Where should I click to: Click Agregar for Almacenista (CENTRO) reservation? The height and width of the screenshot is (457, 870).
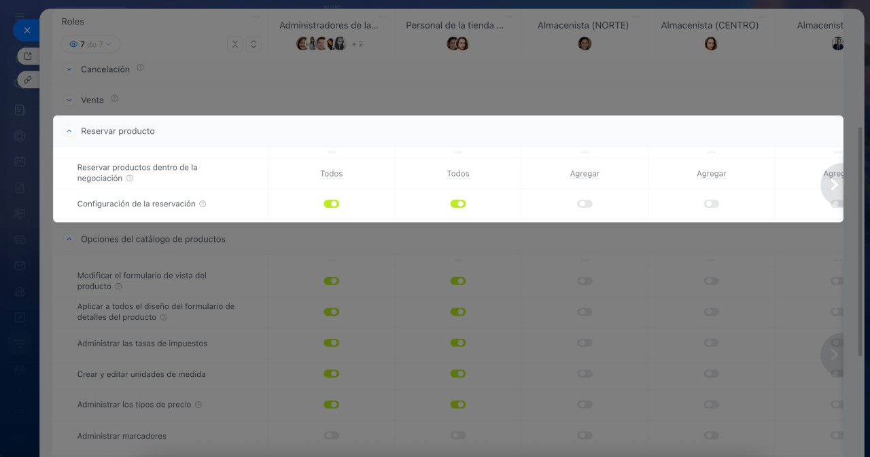point(711,174)
